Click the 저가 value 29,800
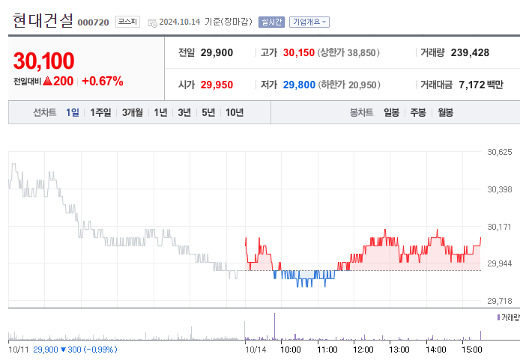This screenshot has width=520, height=363. click(299, 85)
